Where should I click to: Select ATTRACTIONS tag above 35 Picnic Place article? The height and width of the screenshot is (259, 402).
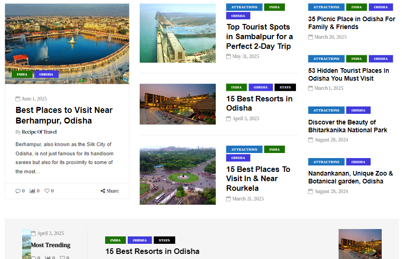(x=326, y=7)
